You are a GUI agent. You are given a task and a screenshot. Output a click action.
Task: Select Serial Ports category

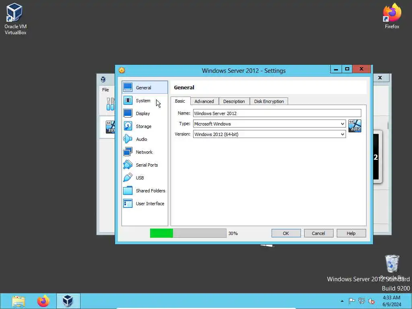[x=144, y=165]
